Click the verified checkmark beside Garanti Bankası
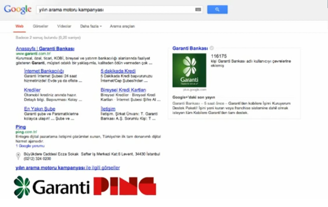 (212, 48)
